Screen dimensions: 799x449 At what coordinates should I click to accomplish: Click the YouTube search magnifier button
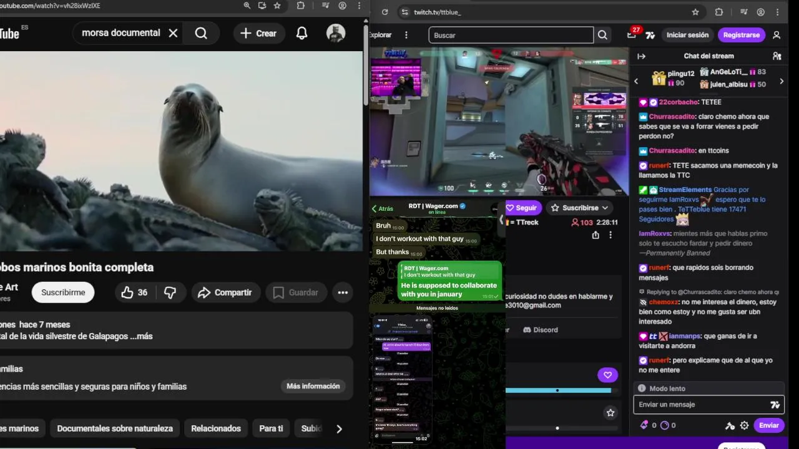201,33
